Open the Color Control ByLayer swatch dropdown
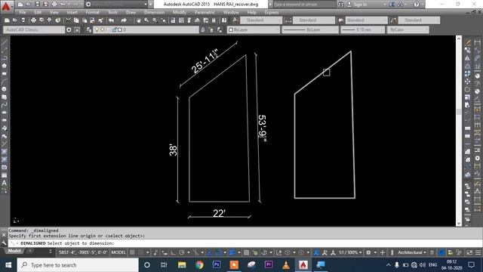 click(x=254, y=30)
